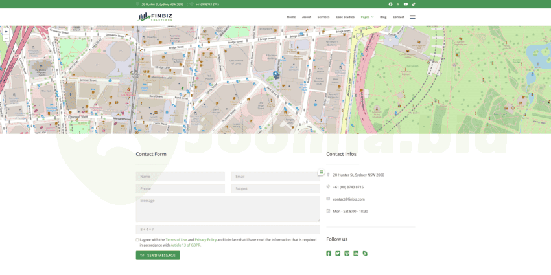Click Pinterest icon under Follow us
The width and height of the screenshot is (551, 275).
point(347,253)
